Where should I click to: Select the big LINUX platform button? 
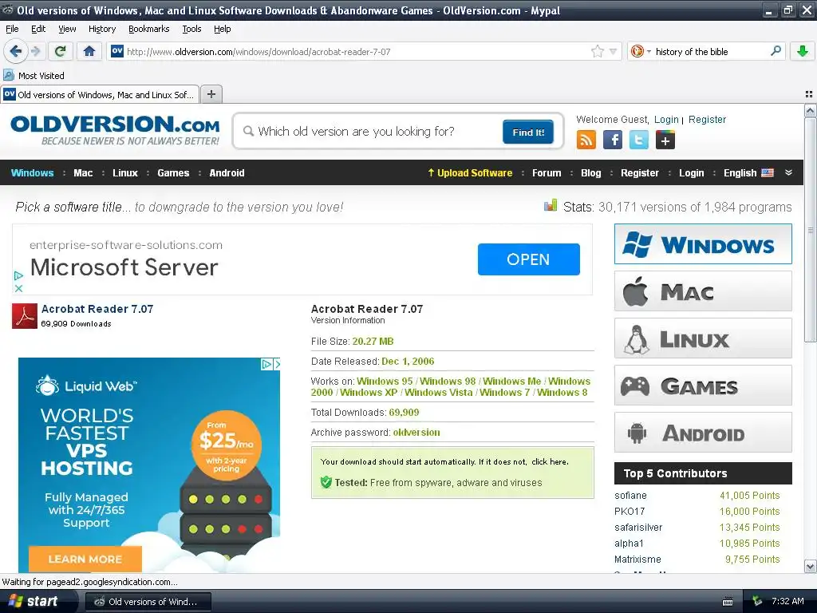point(703,338)
